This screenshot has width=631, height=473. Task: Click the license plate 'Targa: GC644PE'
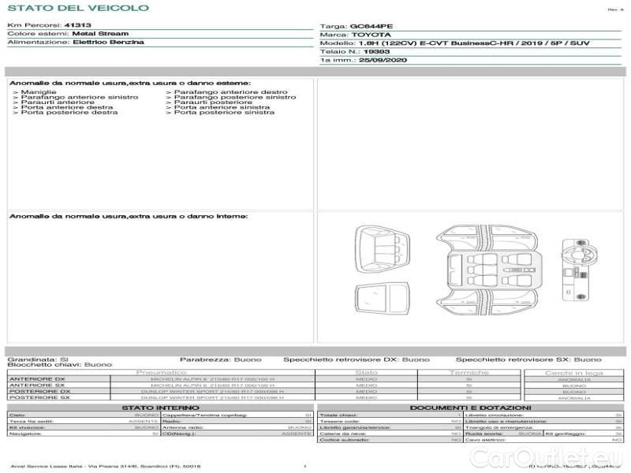click(357, 26)
